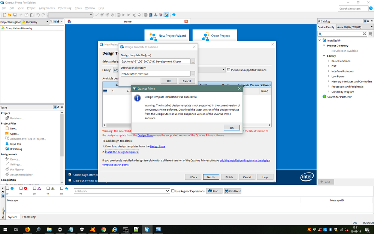374x234 pixels.
Task: Click the template table horizontal scrollbar
Action: click(x=187, y=125)
